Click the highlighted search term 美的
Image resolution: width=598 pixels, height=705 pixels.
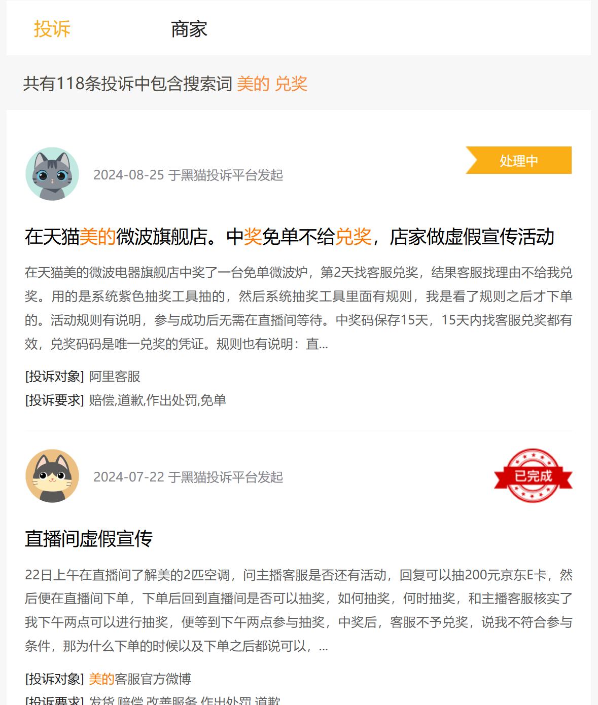point(253,84)
